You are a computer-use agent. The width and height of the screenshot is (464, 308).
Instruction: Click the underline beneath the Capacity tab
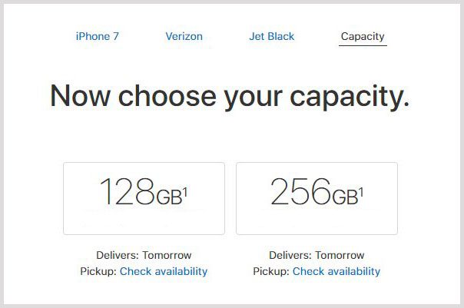coord(363,45)
